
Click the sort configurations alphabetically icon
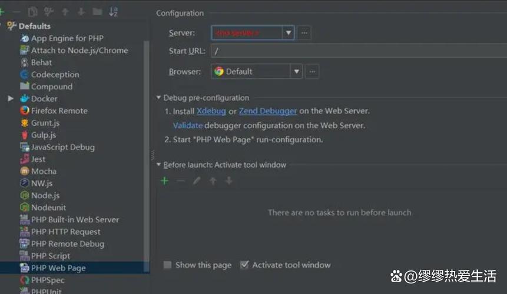pos(113,11)
